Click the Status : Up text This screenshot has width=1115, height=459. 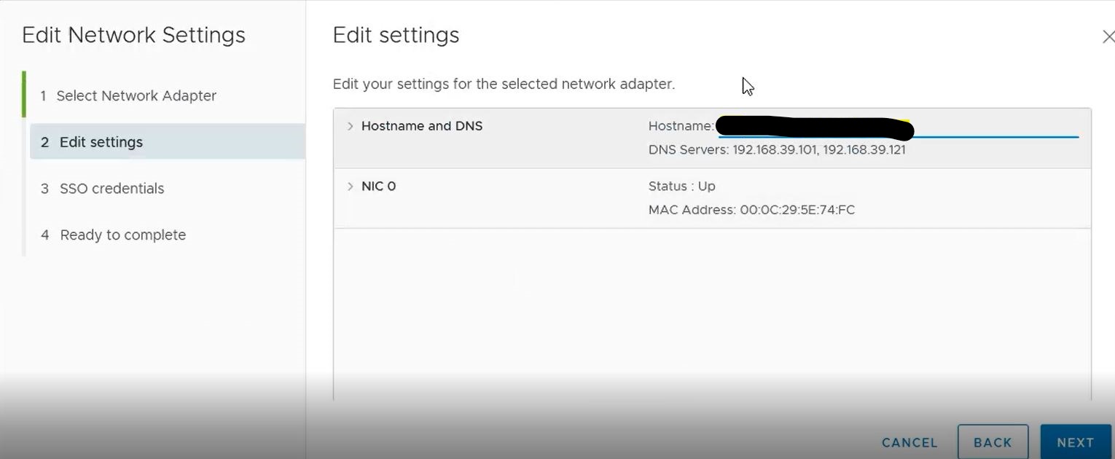pyautogui.click(x=682, y=187)
